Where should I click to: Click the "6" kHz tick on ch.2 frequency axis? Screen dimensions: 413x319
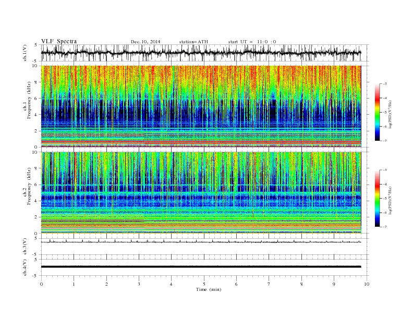pos(37,185)
